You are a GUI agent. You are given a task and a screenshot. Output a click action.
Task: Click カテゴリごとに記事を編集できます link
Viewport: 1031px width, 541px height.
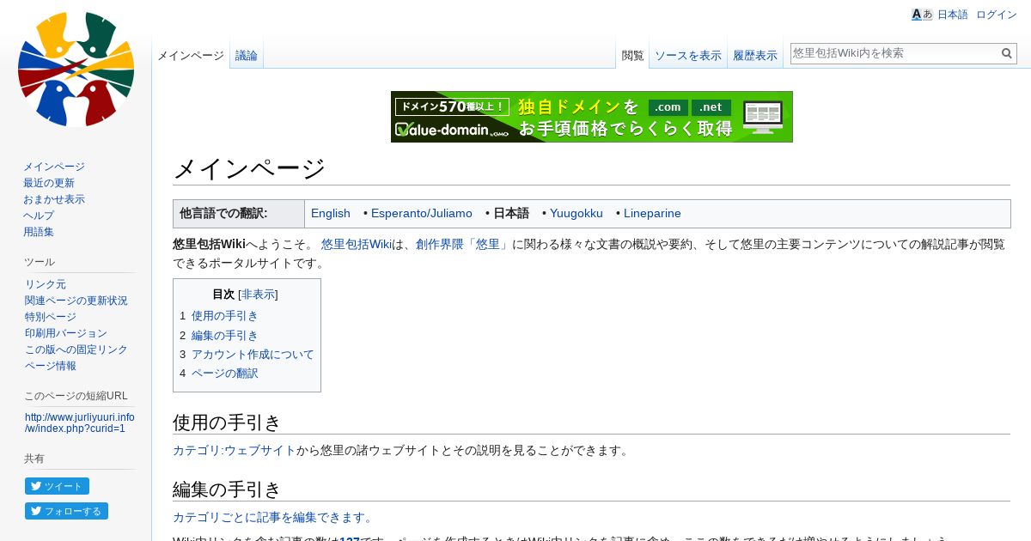[273, 517]
